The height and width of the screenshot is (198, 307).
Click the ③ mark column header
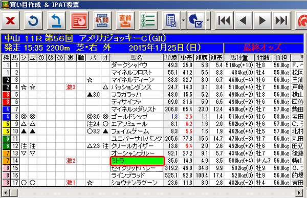click(x=60, y=58)
